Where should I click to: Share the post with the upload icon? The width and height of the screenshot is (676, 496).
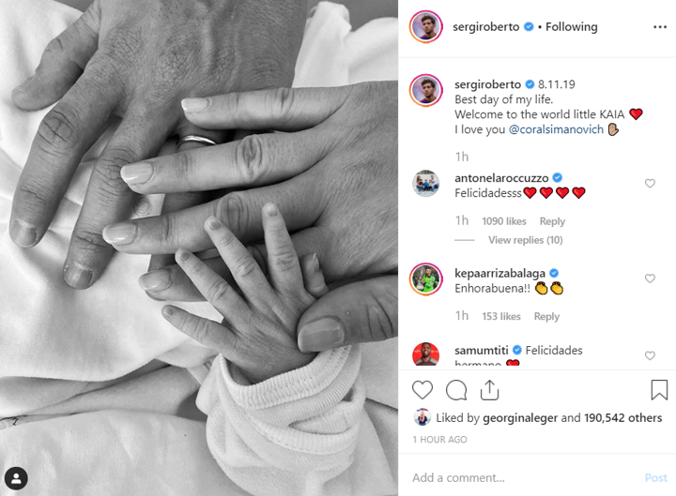pyautogui.click(x=489, y=390)
